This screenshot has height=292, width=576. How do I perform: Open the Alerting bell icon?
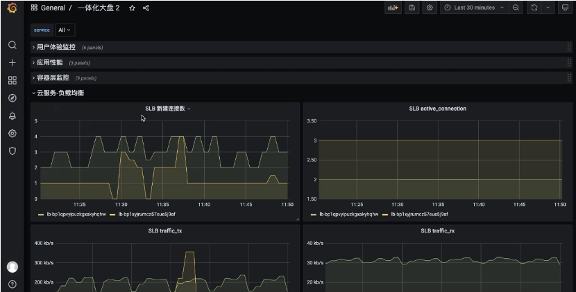[x=12, y=116]
